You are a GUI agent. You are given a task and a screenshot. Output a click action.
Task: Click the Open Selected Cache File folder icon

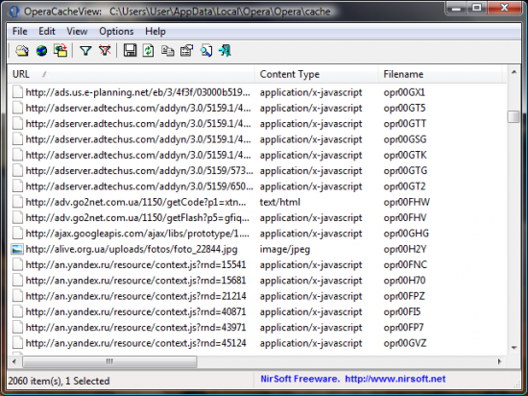coord(22,51)
